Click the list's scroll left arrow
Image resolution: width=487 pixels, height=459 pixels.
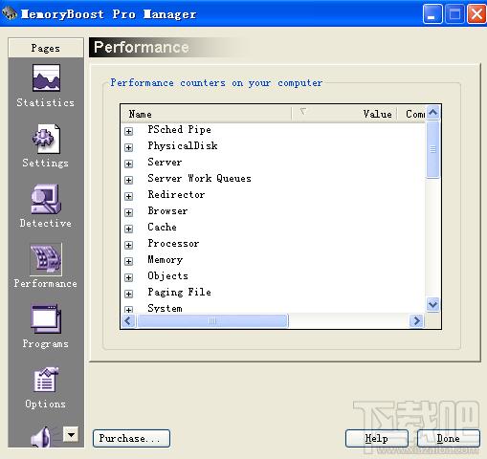pyautogui.click(x=128, y=320)
